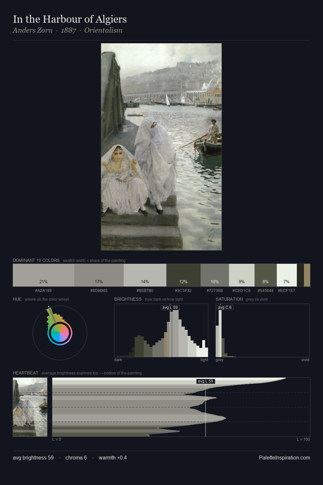The height and width of the screenshot is (485, 323).
Task: Click the saturation histogram chart
Action: click(263, 330)
